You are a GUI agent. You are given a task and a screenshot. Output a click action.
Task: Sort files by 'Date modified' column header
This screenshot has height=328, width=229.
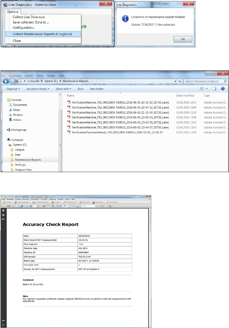pos(185,95)
